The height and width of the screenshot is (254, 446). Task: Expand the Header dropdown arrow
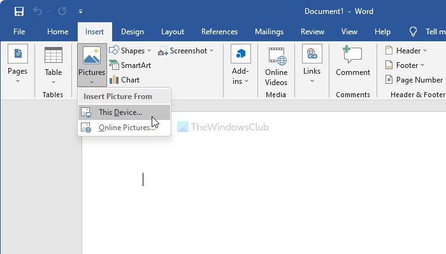[x=425, y=50]
